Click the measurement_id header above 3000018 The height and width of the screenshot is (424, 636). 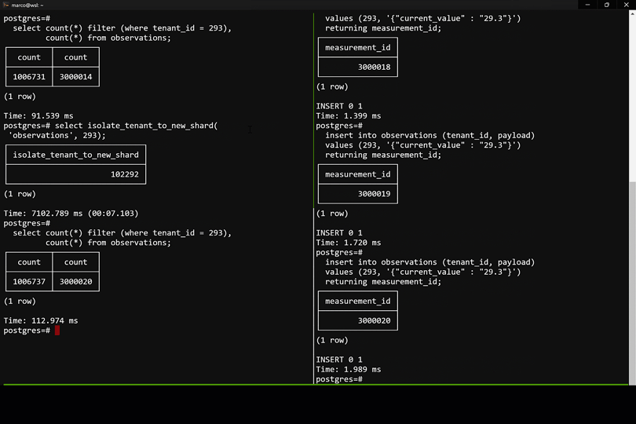pos(358,48)
